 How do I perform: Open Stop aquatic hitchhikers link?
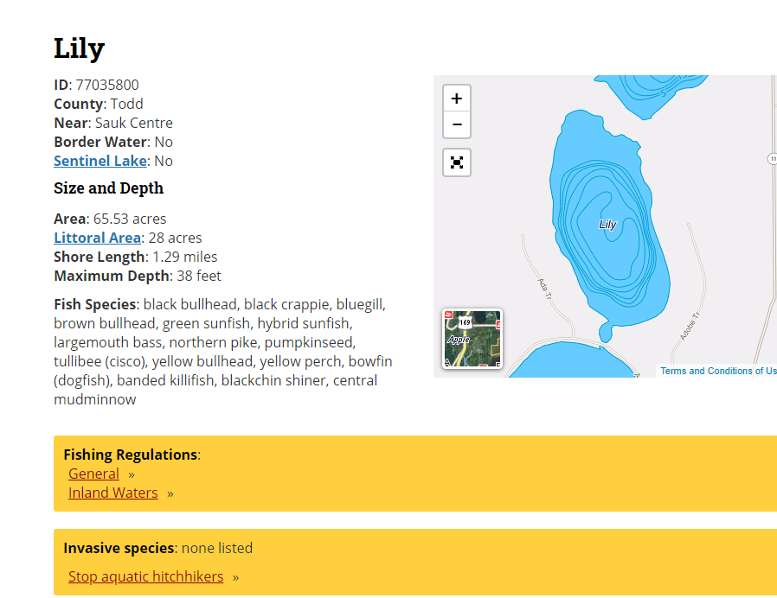(x=145, y=576)
